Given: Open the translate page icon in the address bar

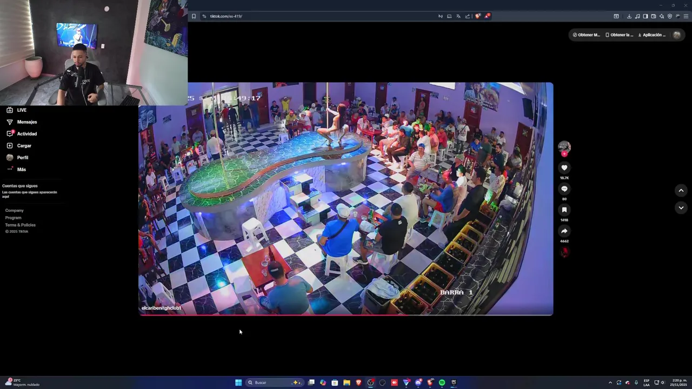Looking at the screenshot, I should (458, 16).
